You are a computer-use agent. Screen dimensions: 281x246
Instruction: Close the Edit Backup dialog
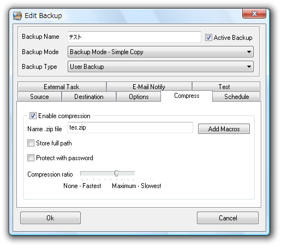pos(254,14)
